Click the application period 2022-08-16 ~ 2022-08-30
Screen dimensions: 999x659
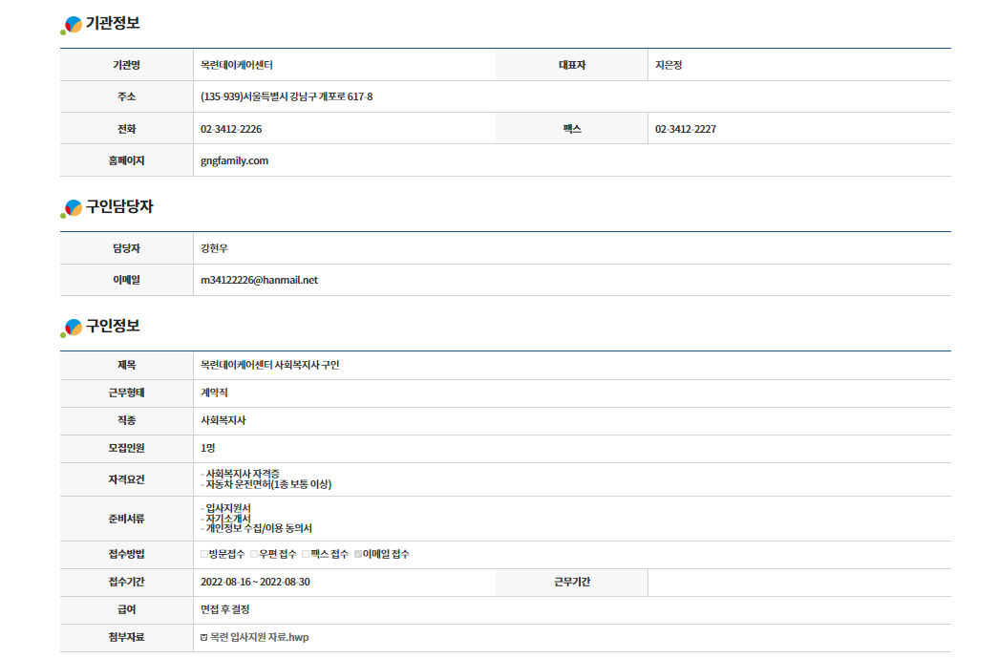(256, 582)
